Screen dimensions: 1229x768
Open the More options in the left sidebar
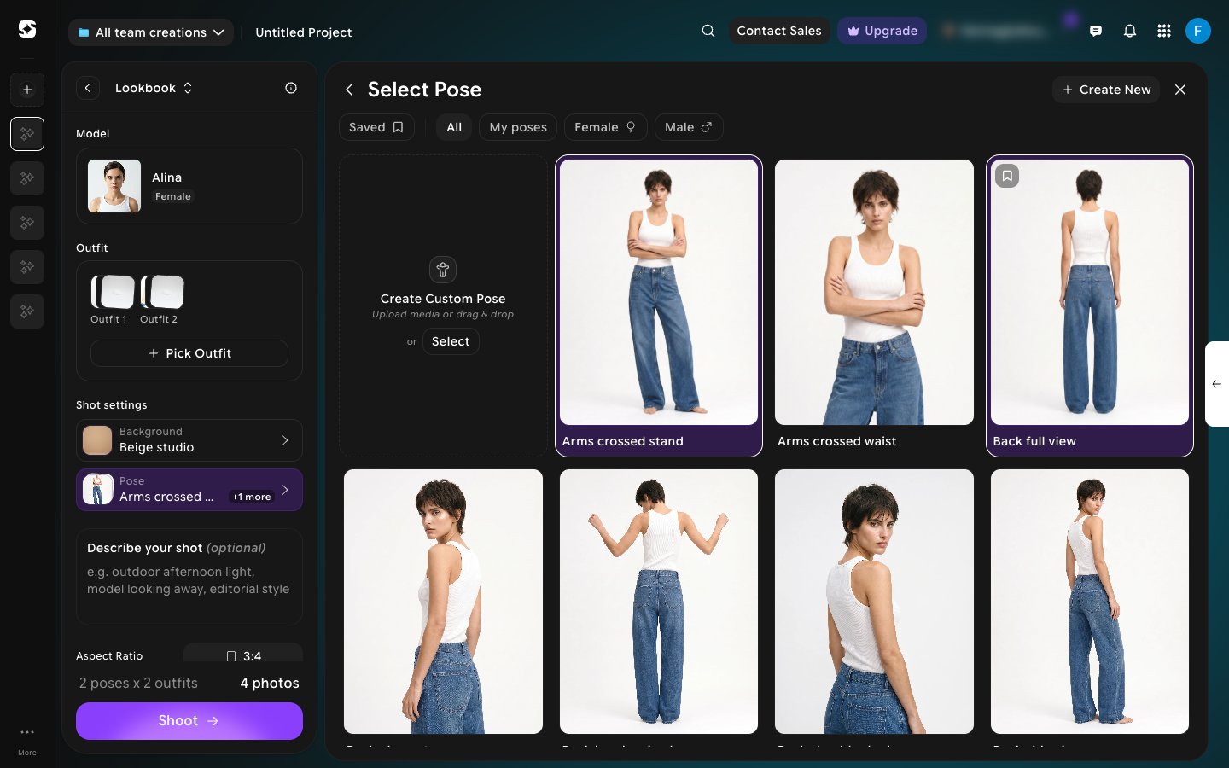click(x=27, y=740)
